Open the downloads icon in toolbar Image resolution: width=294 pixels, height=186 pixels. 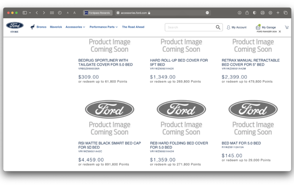tap(239, 13)
